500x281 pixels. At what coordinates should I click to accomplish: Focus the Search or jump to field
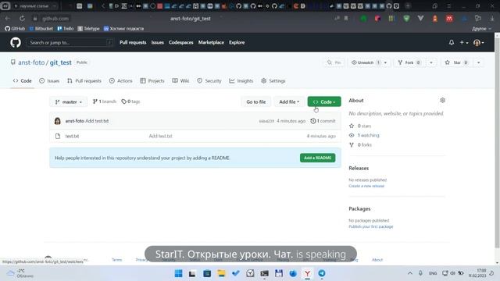70,42
